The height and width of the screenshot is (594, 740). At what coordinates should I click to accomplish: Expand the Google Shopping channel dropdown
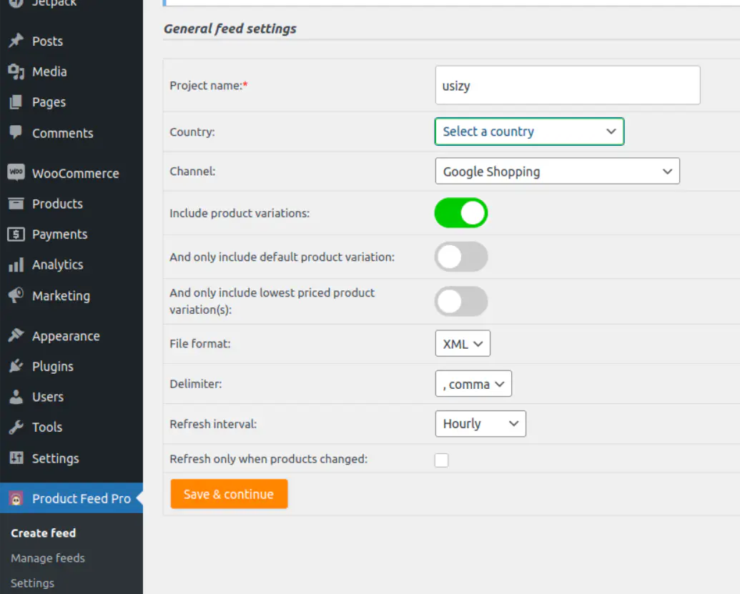(x=557, y=172)
